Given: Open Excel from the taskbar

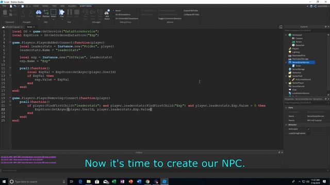Looking at the screenshot, I should click(114, 181).
